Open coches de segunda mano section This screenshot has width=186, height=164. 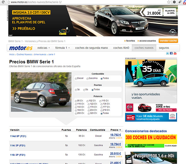[91, 48]
